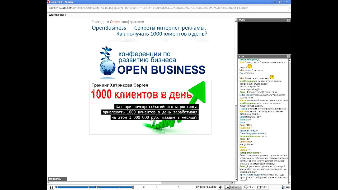Click Николай Лейва chat entry
Screen dimensions: 338x190
pos(249,131)
